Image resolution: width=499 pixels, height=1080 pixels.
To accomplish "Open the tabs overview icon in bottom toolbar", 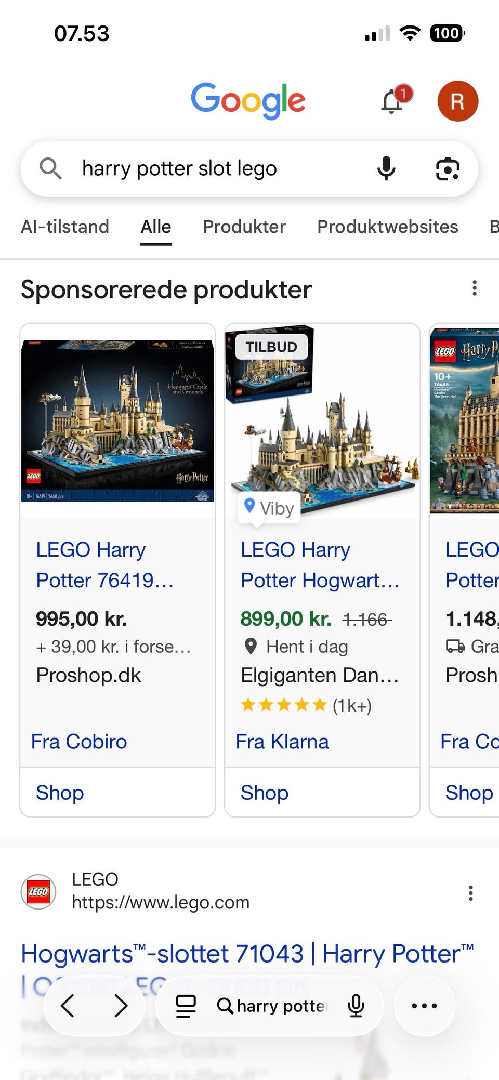I will tap(186, 1006).
